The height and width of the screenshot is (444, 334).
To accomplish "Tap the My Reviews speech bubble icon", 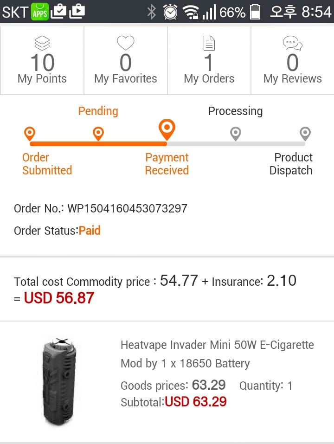I will (x=292, y=44).
